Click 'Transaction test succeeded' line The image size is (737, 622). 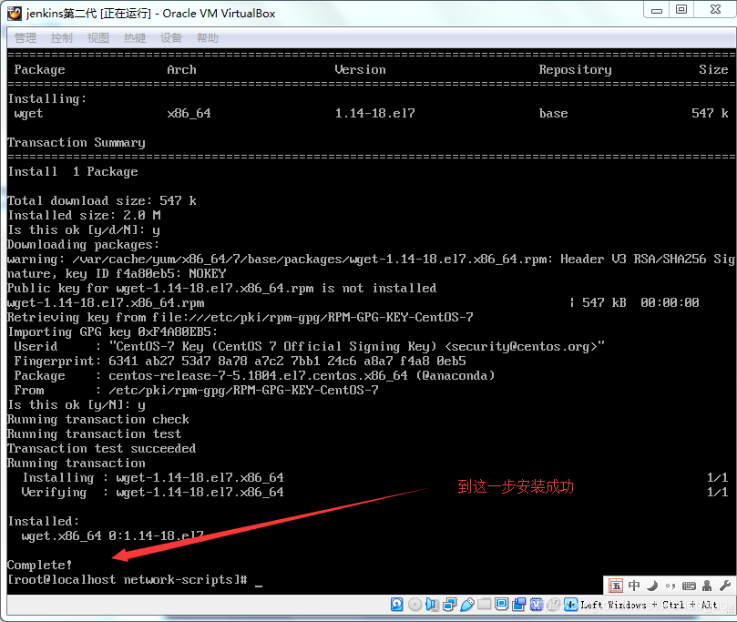click(101, 449)
